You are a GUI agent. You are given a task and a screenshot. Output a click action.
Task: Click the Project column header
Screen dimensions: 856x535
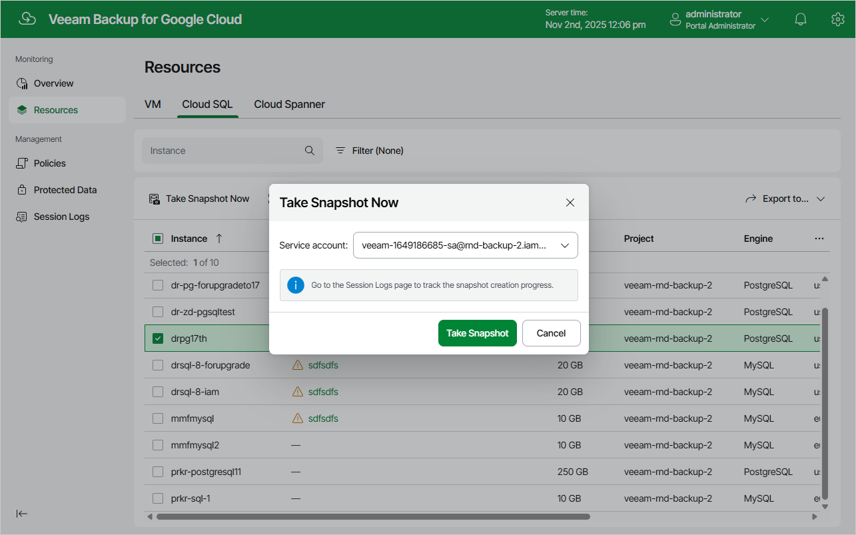[x=639, y=239]
